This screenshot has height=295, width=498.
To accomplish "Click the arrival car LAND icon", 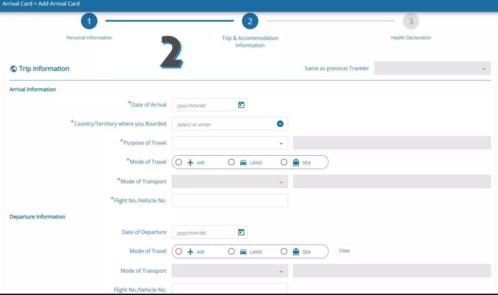I will tap(243, 163).
